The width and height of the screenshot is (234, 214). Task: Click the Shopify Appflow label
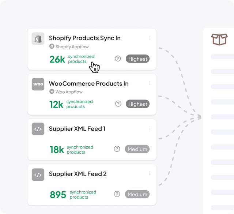pos(72,47)
